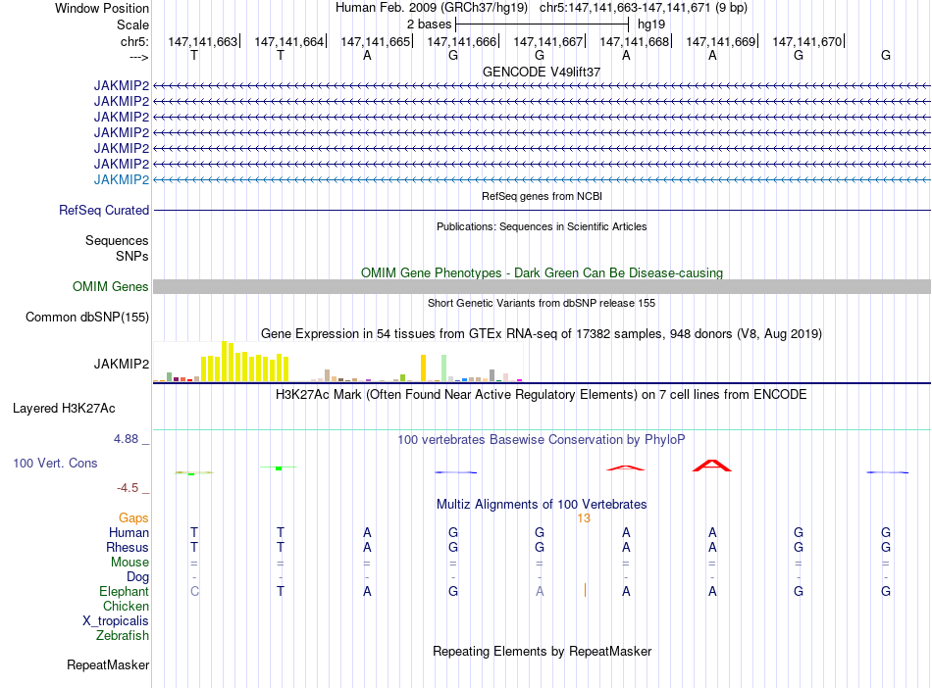Click the thin outlined red A PhyloP logo

pos(625,467)
